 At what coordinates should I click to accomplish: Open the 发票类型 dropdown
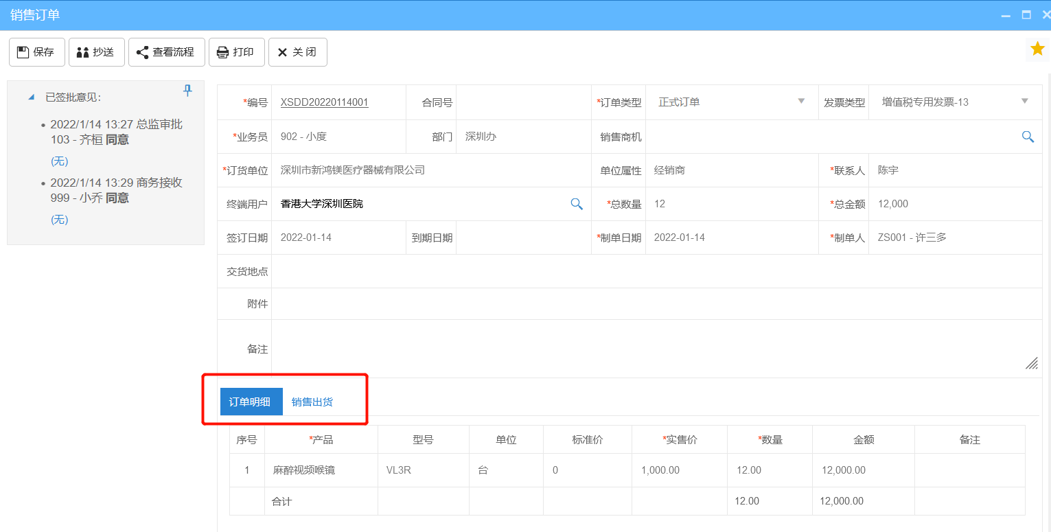1024,102
